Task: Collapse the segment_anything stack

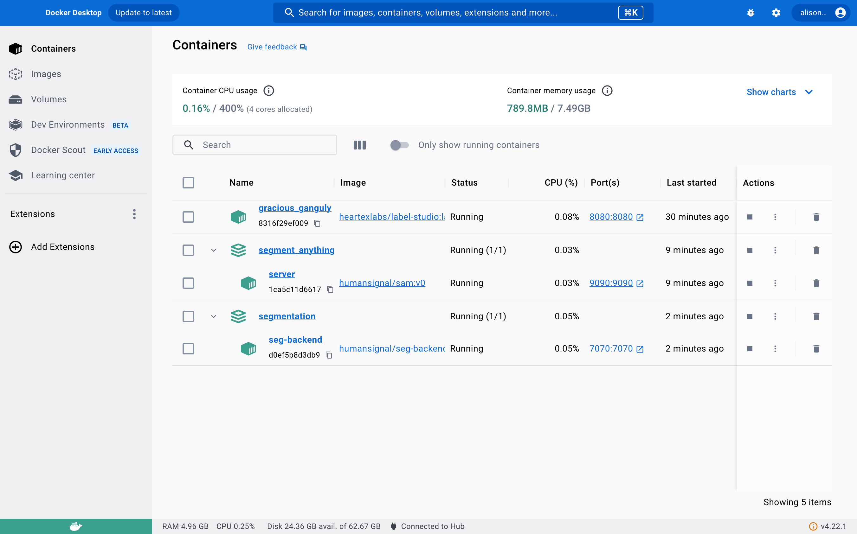Action: (213, 250)
